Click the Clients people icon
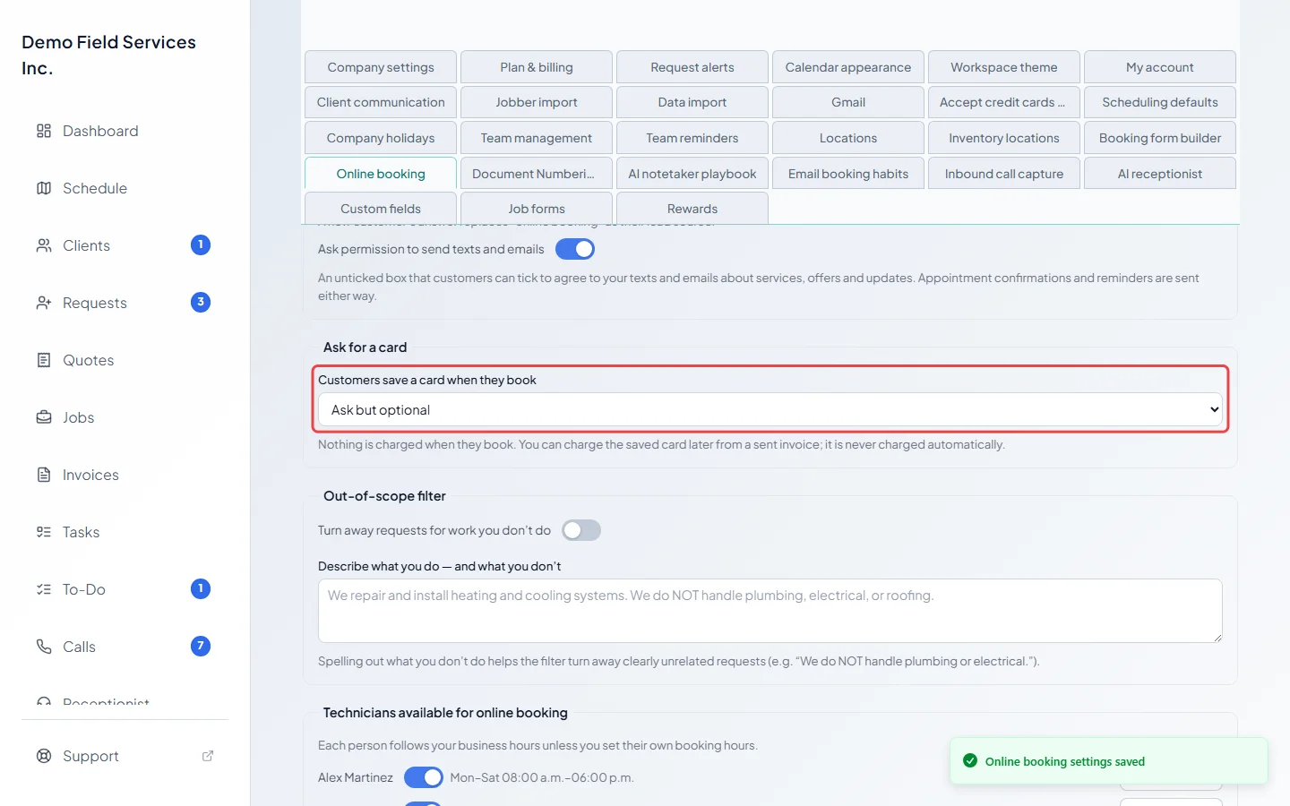 pos(44,245)
